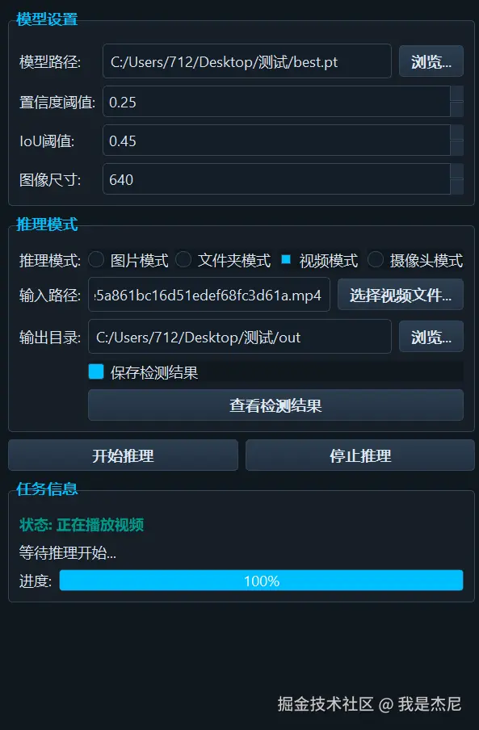
Task: Decrease 图像尺寸 with the down stepper
Action: [457, 187]
